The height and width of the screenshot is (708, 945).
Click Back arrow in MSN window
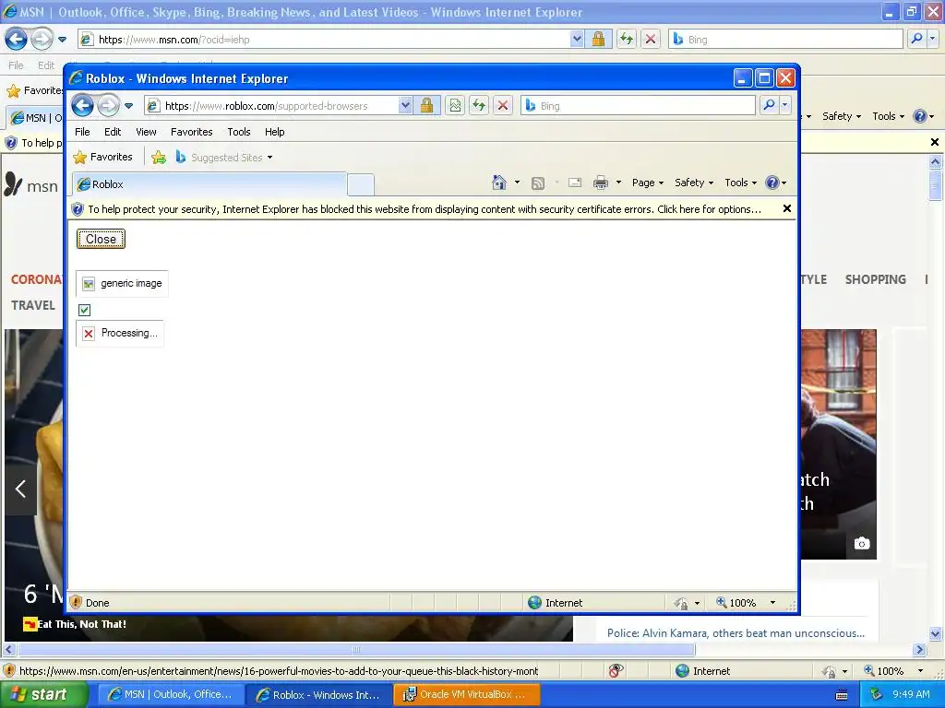[16, 40]
